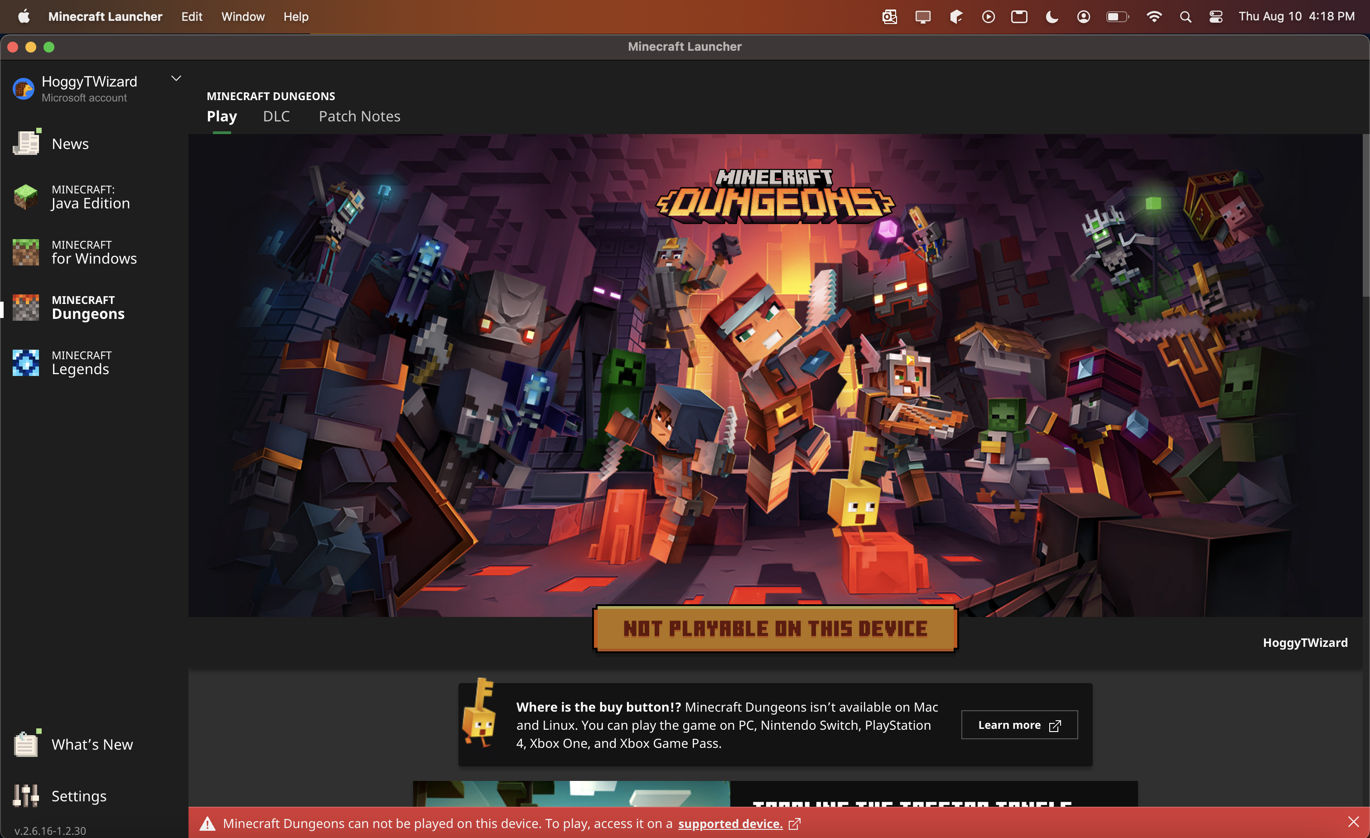Select Minecraft Dungeons sidebar icon
This screenshot has width=1370, height=838.
[x=25, y=308]
